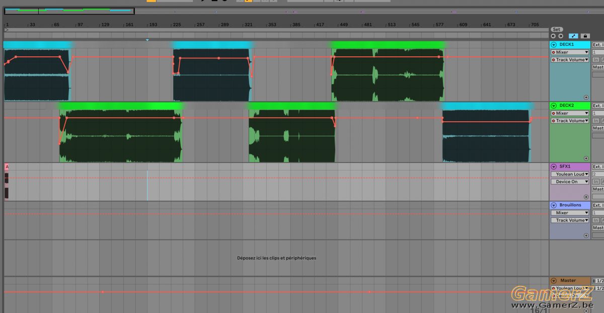Open DECK1 Track Volume parameter chooser

point(569,60)
